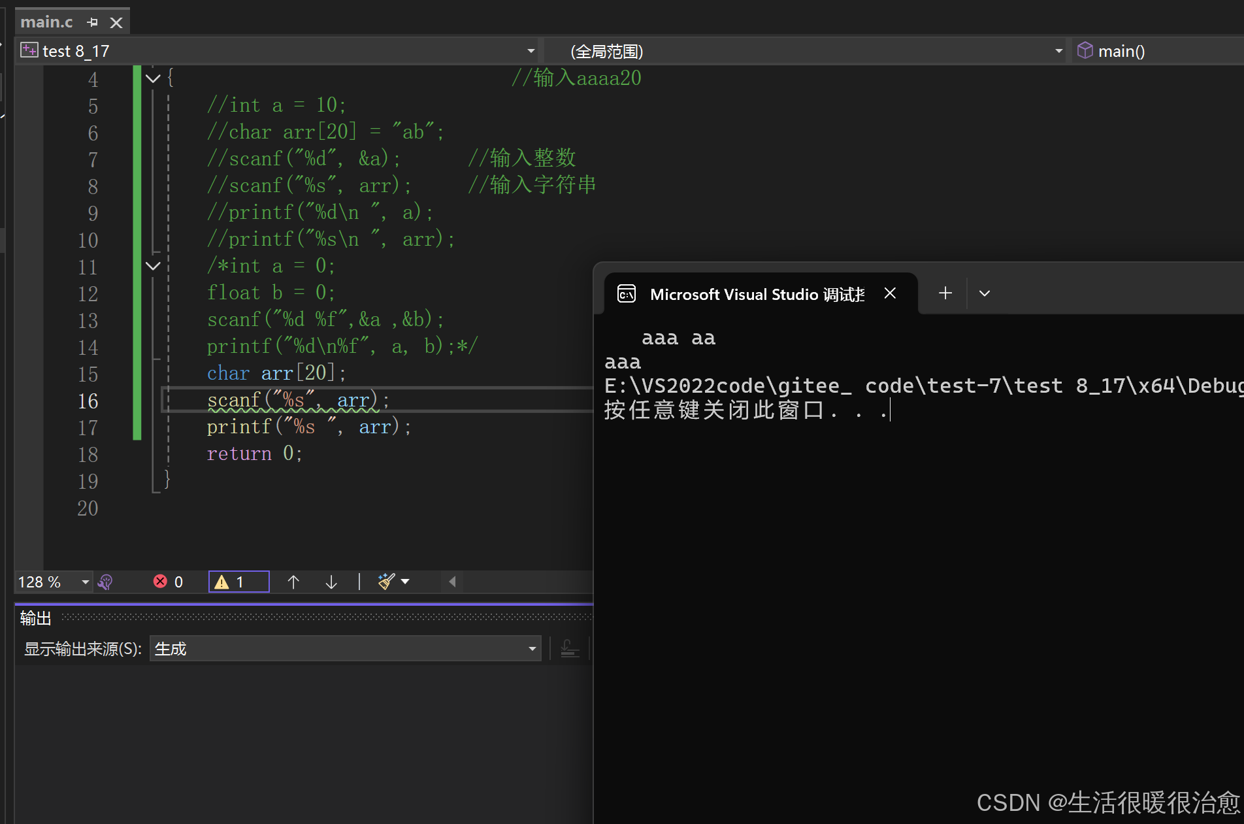Open the terminal profile dropdown chevron
This screenshot has height=824, width=1244.
[x=985, y=293]
